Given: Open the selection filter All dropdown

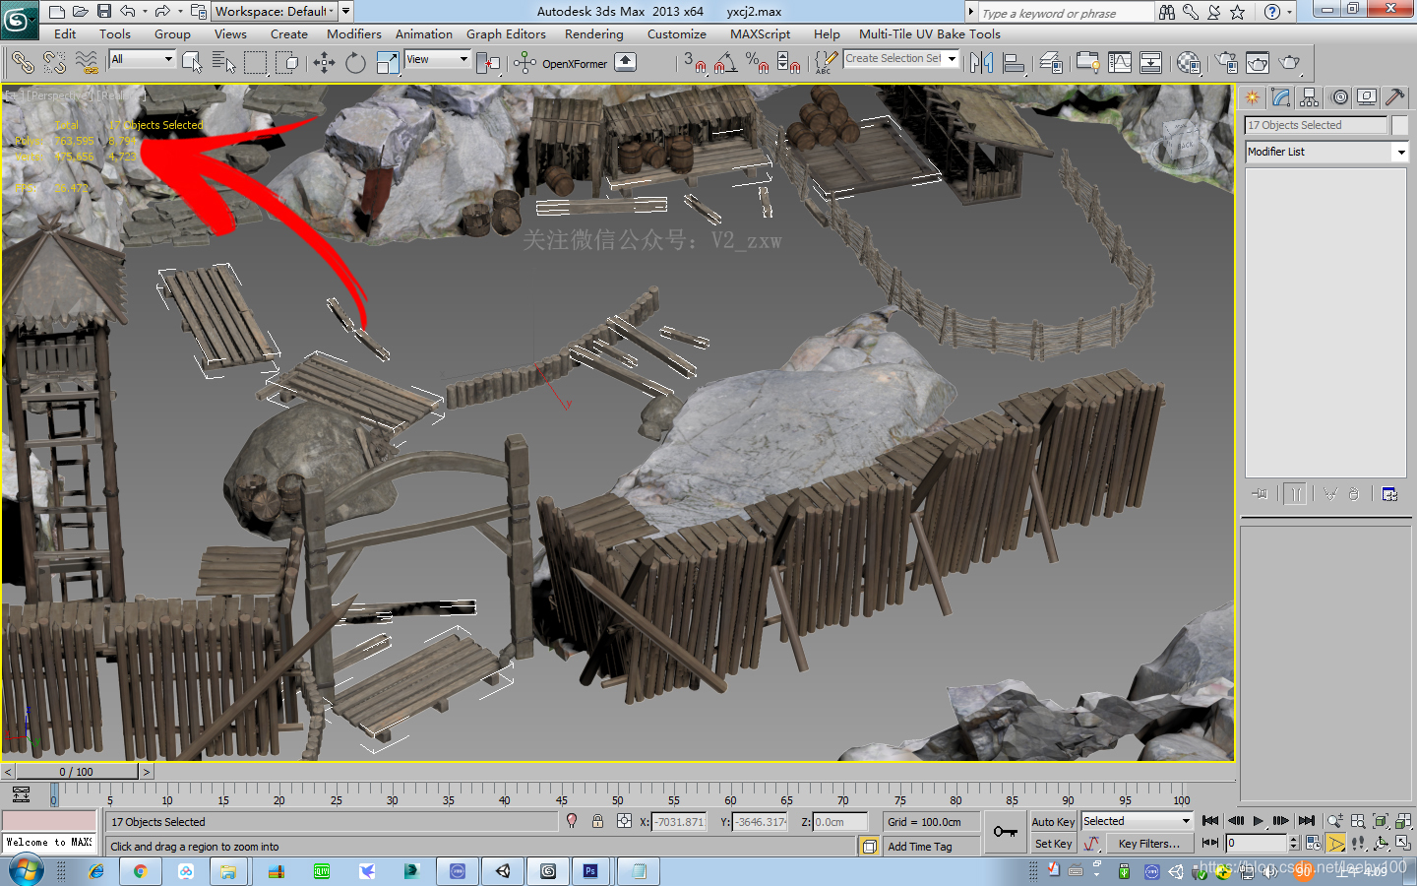Looking at the screenshot, I should 142,59.
